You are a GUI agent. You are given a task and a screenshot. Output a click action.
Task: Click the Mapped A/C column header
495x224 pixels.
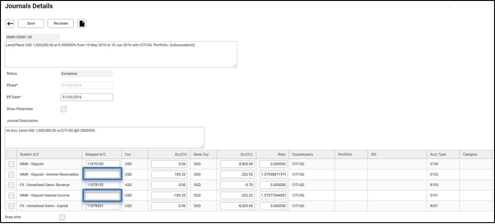point(95,154)
